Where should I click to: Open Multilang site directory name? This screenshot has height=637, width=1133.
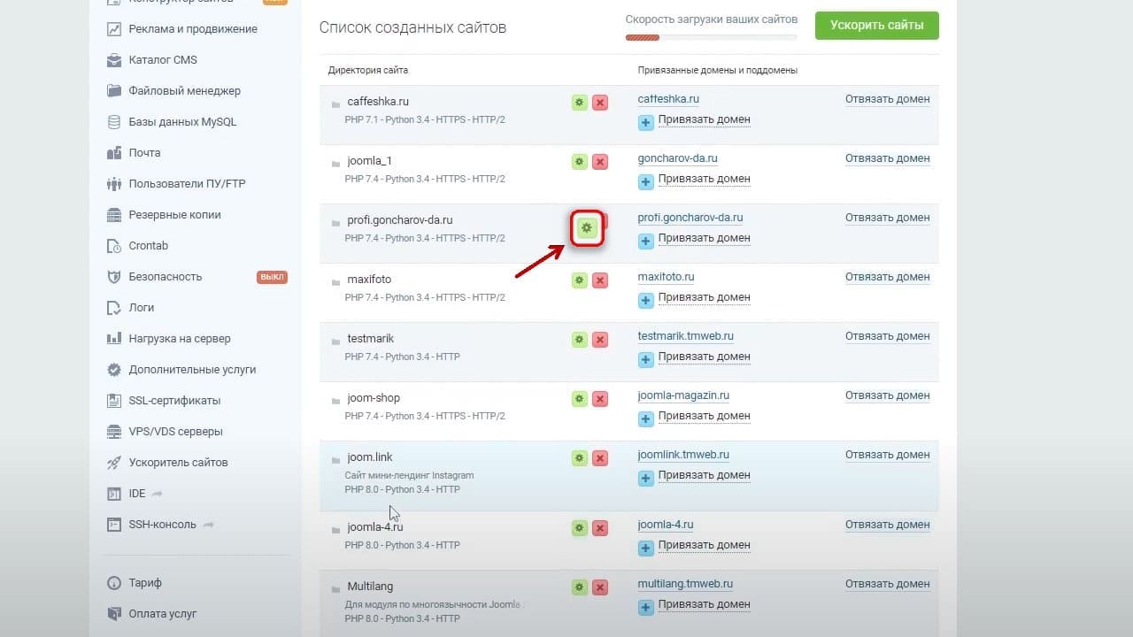370,587
